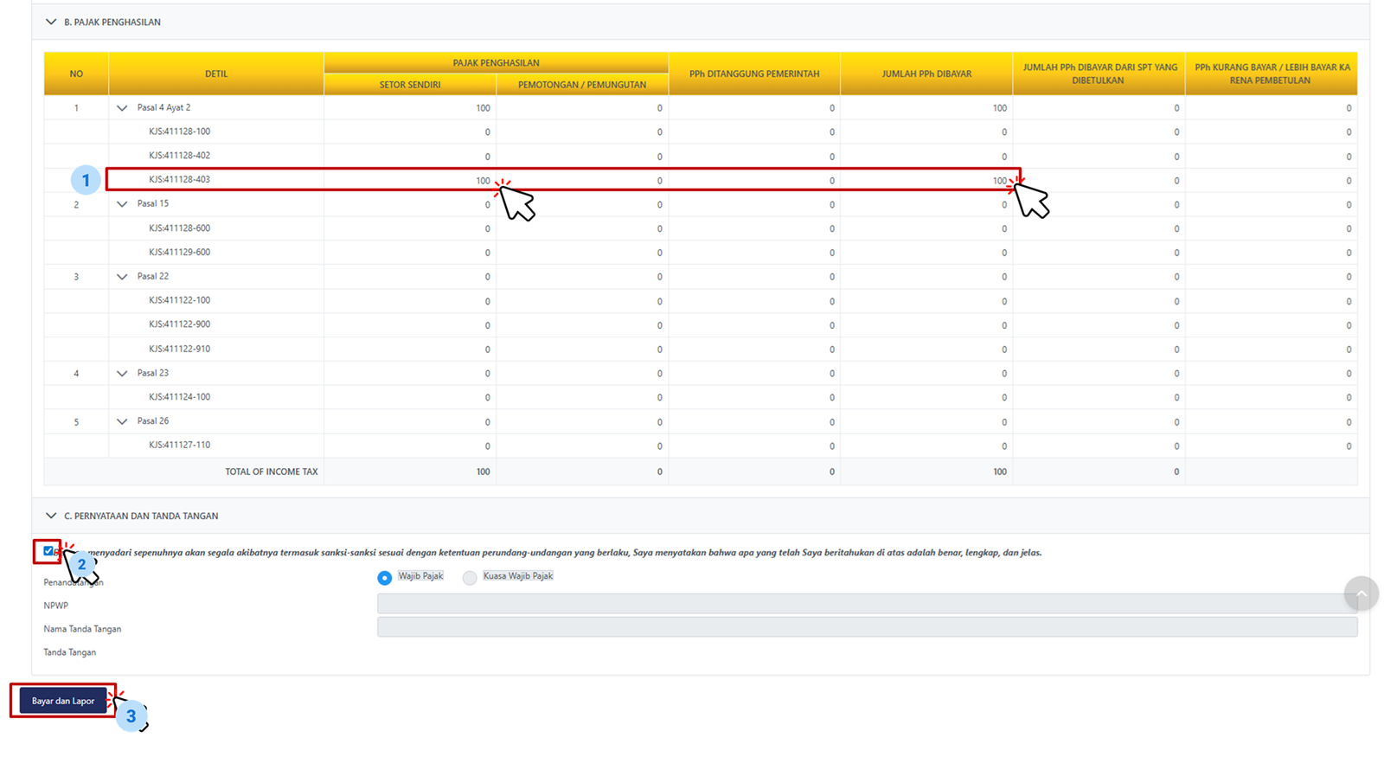Select the Wajib Pajak radio option

pos(385,578)
